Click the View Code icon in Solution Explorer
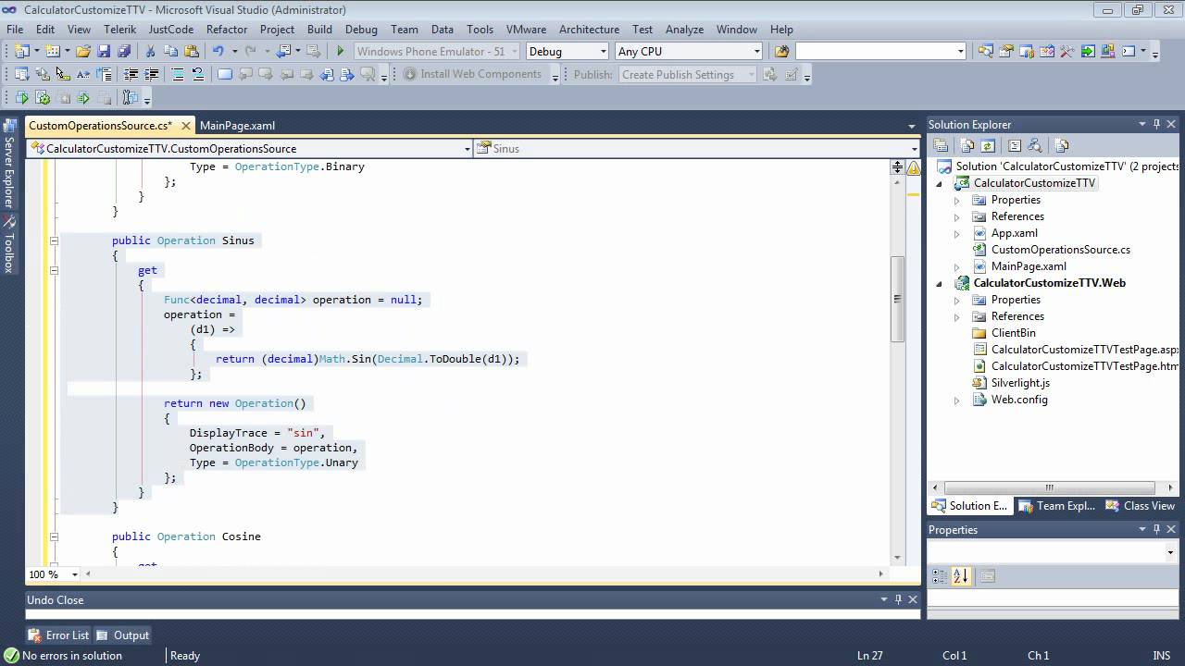Screen dimensions: 1185x666 (x=1015, y=145)
